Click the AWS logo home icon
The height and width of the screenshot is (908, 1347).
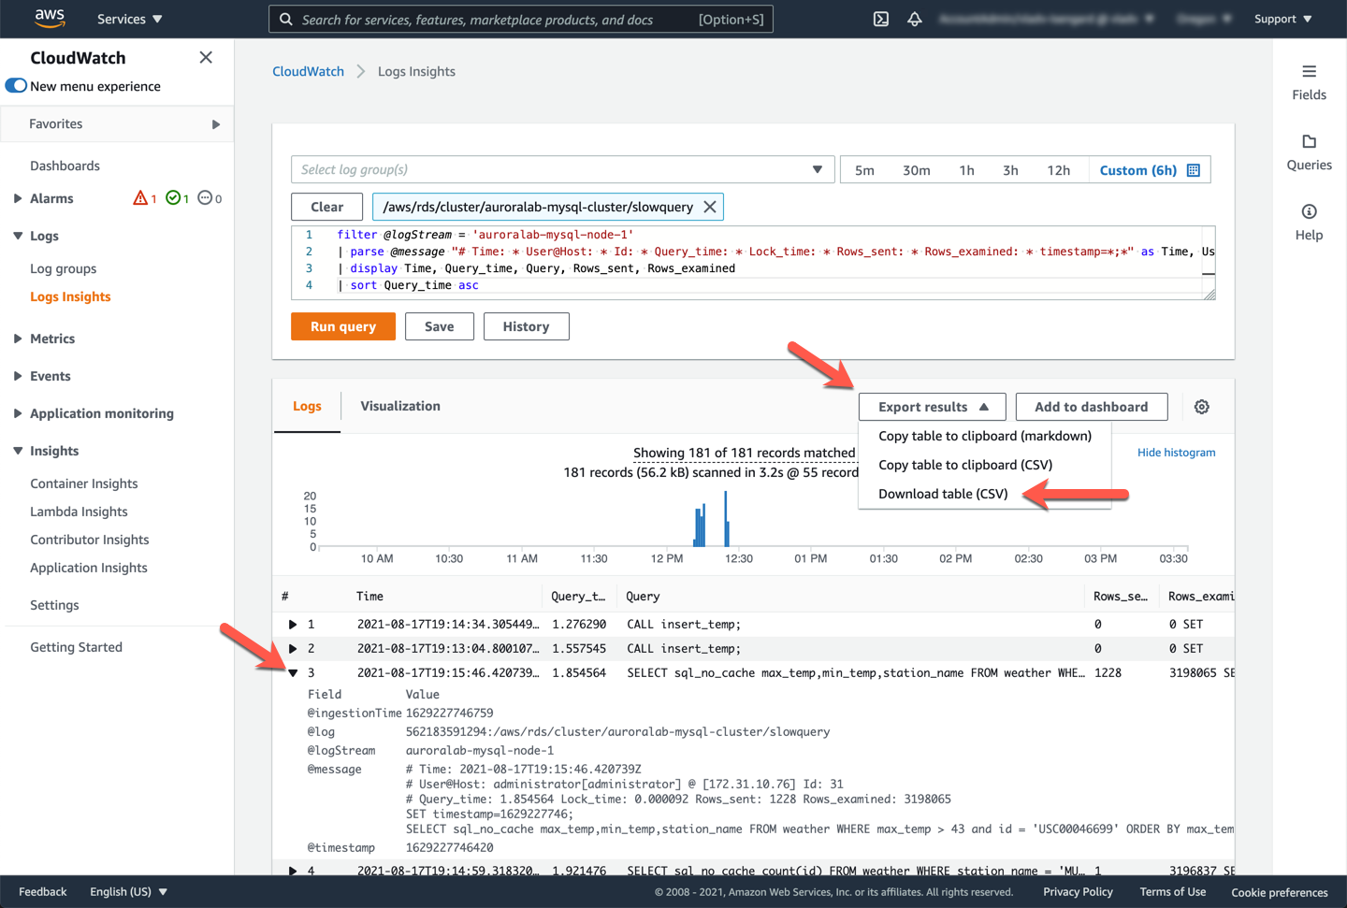pyautogui.click(x=49, y=19)
